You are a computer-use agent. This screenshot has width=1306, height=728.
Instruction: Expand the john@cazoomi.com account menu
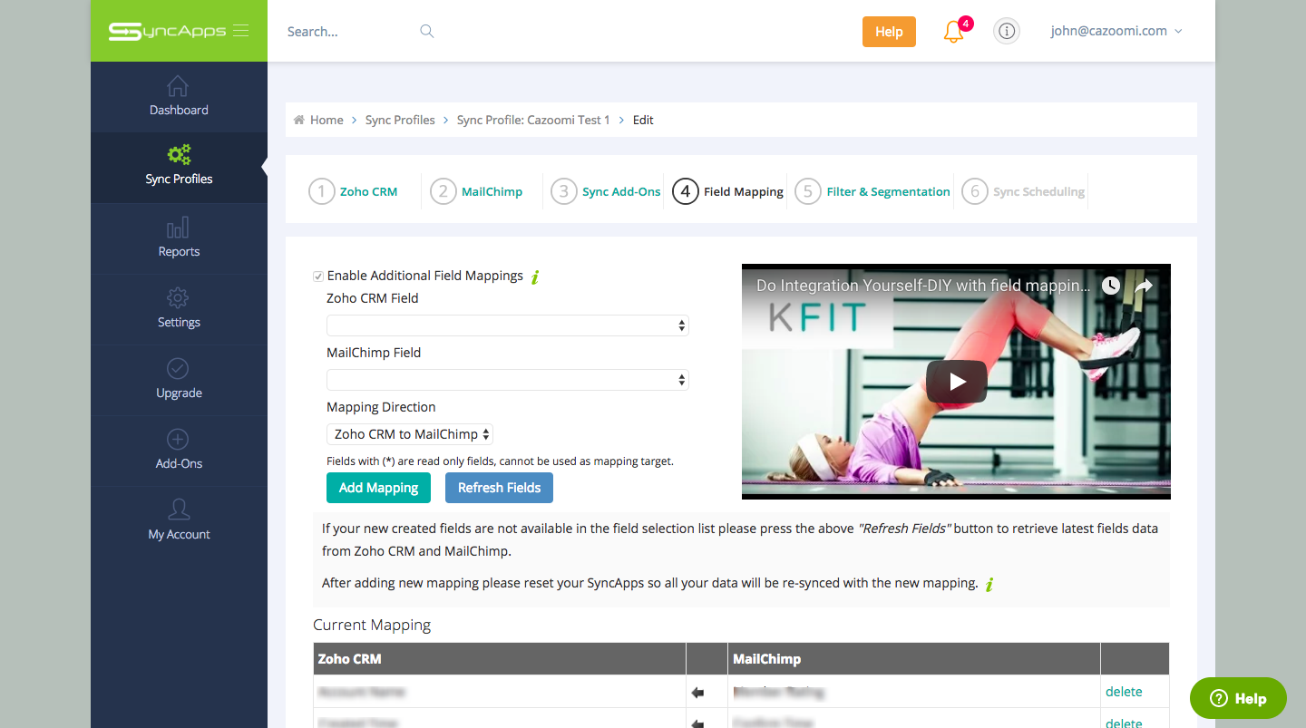1116,31
